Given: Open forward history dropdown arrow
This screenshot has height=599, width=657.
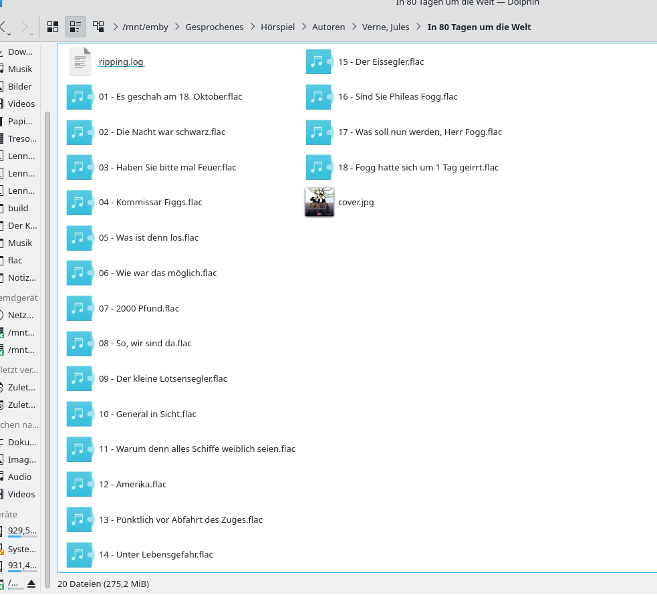Looking at the screenshot, I should [x=32, y=33].
